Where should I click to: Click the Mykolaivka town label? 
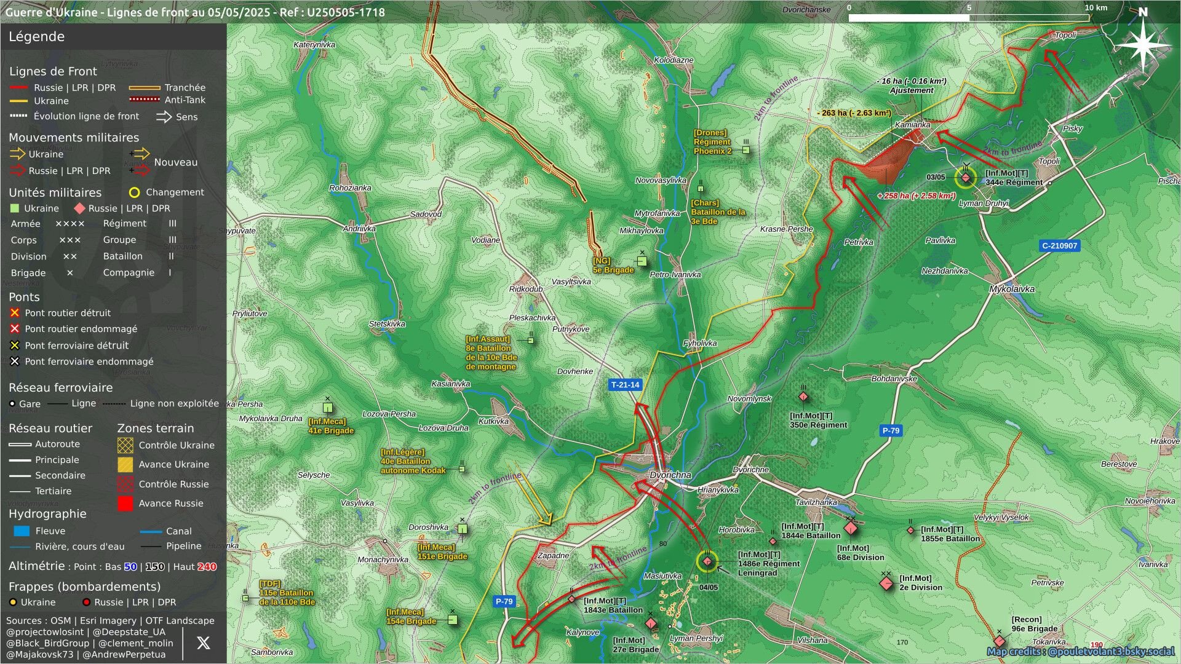[x=1012, y=289]
